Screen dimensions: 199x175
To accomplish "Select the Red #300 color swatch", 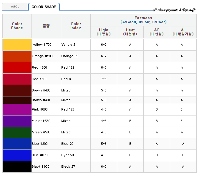I will [17, 67].
